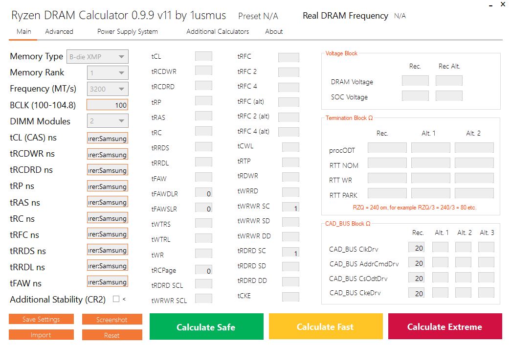The image size is (511, 350).
Task: Click the tRC ns input field
Action: click(x=107, y=218)
